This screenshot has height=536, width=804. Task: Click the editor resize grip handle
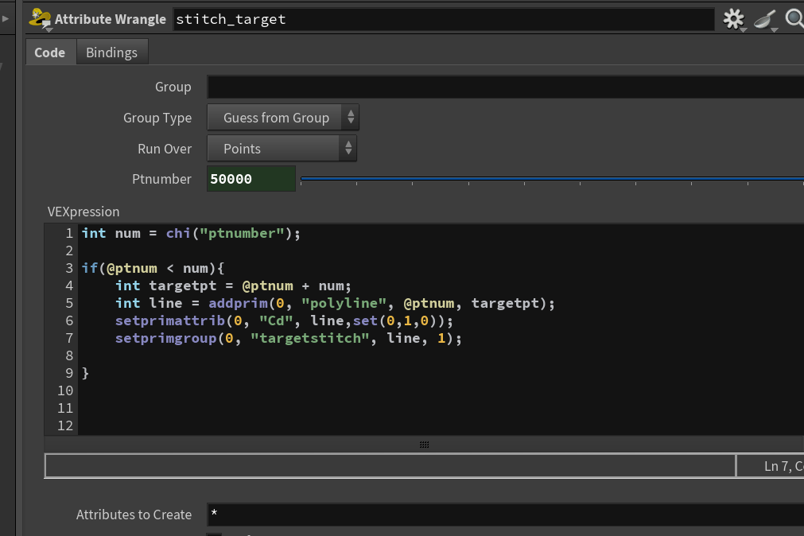(424, 445)
